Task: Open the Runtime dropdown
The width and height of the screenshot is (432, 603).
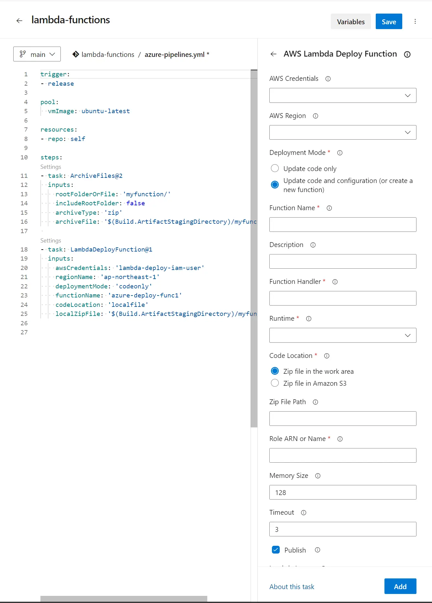Action: click(x=343, y=335)
